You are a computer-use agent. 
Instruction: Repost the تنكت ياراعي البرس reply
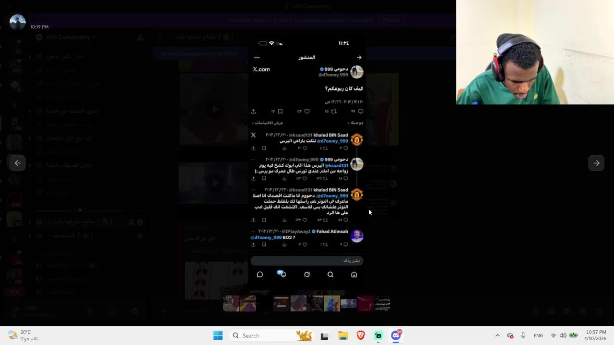325,149
